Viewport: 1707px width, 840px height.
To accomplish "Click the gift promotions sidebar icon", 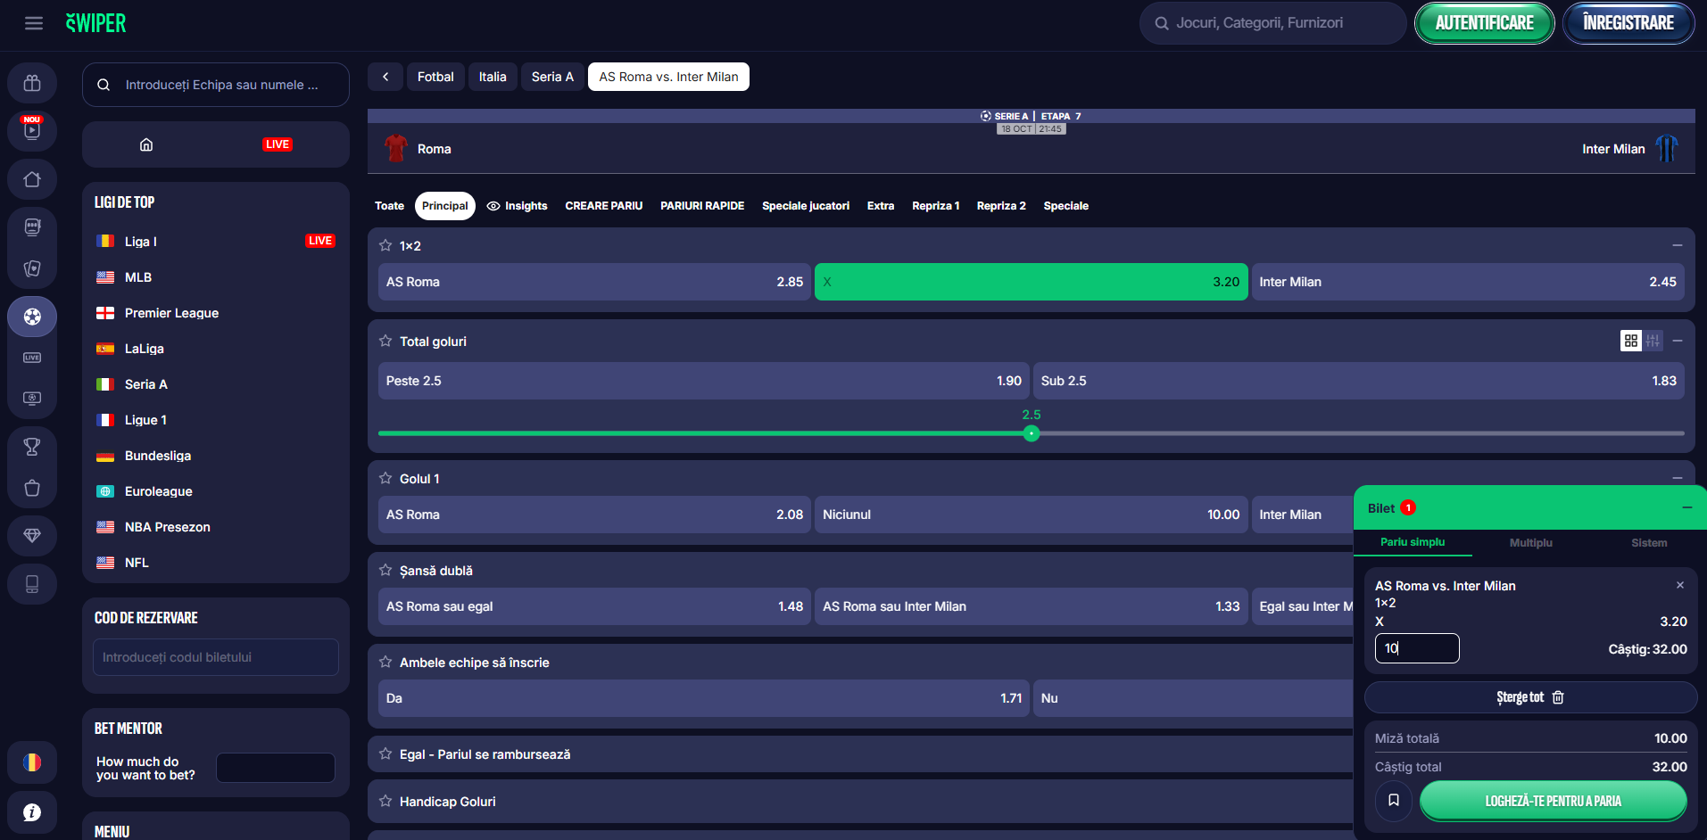I will pyautogui.click(x=32, y=83).
